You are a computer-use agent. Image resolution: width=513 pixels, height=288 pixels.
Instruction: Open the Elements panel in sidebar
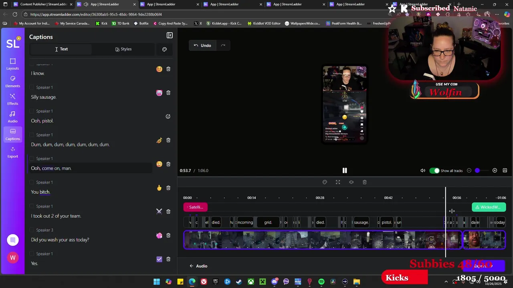[x=12, y=82]
